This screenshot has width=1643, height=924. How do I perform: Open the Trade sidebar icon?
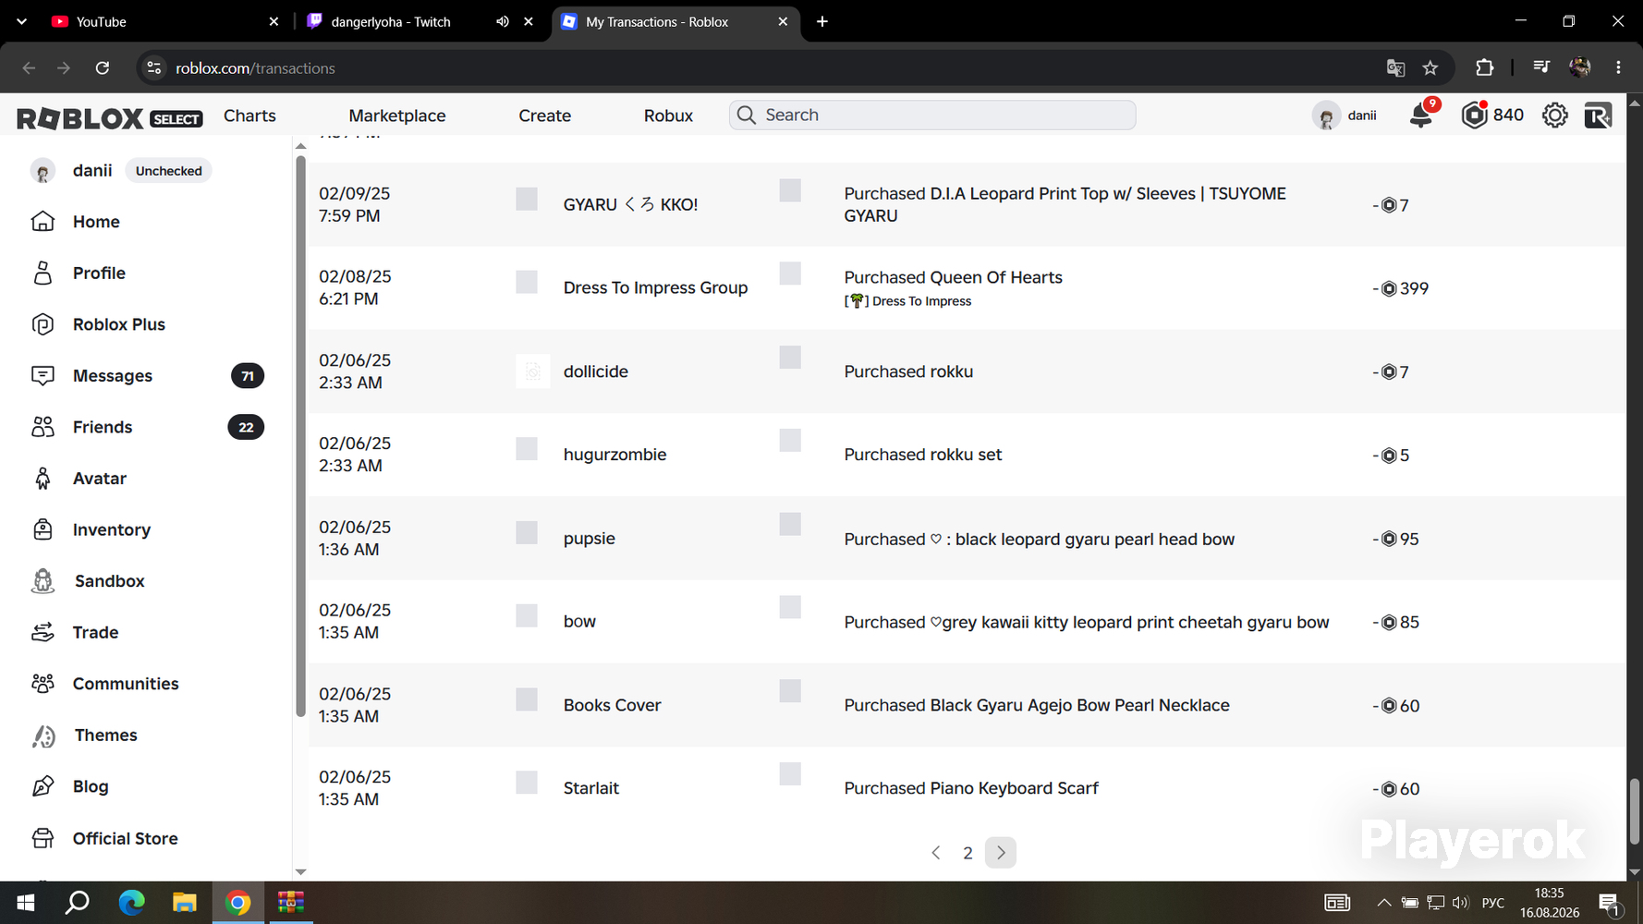coord(43,632)
